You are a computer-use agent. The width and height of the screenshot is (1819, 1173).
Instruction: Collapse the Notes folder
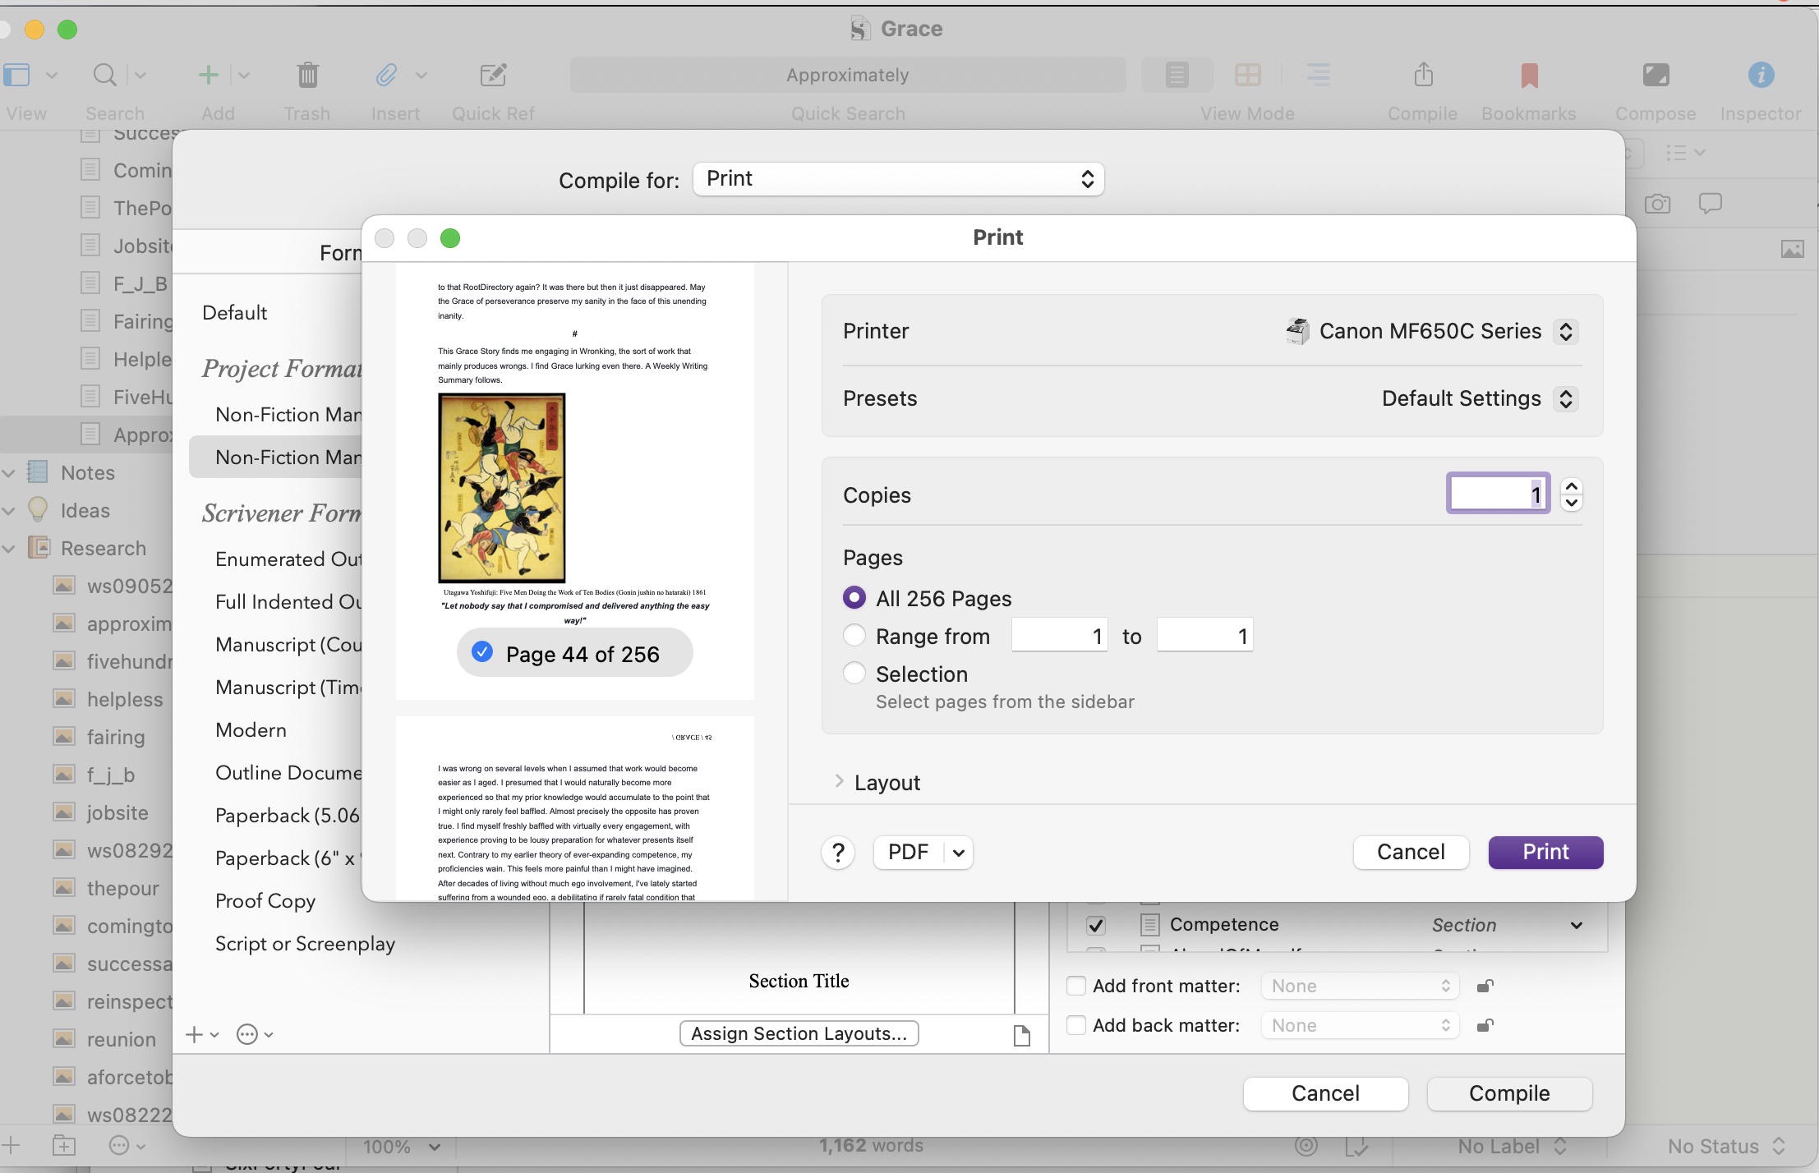pyautogui.click(x=9, y=473)
